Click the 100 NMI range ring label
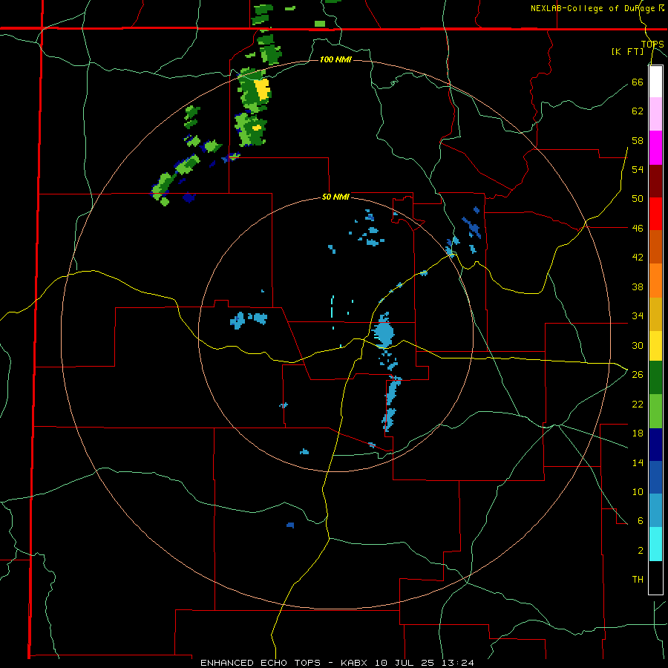This screenshot has height=668, width=668. pyautogui.click(x=335, y=59)
